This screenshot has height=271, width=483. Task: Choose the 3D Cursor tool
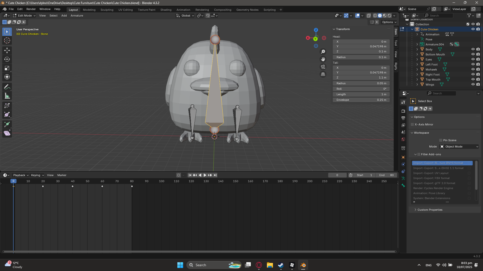[x=7, y=40]
